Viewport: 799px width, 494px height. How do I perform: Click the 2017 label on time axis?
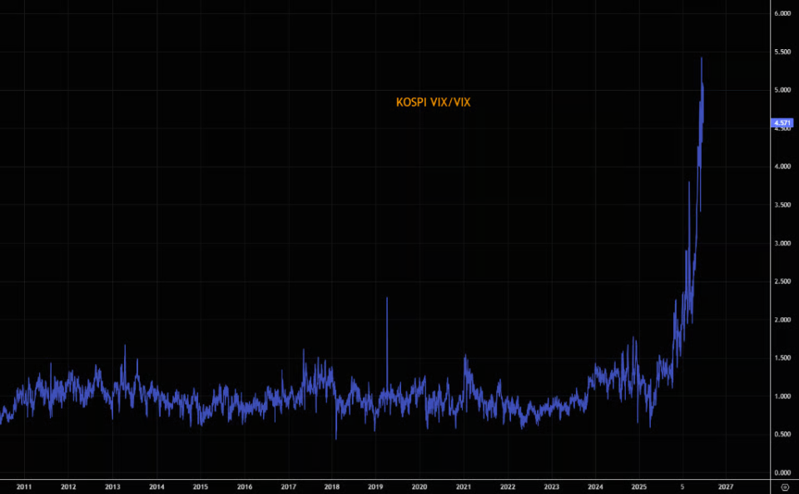289,487
